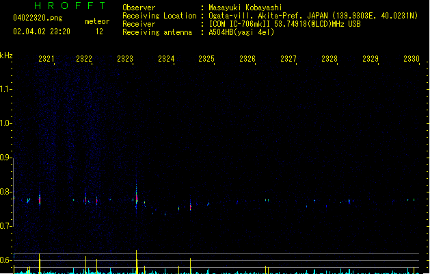The width and height of the screenshot is (430, 274).
Task: Click the 2322 time axis marker
Action: (84, 58)
